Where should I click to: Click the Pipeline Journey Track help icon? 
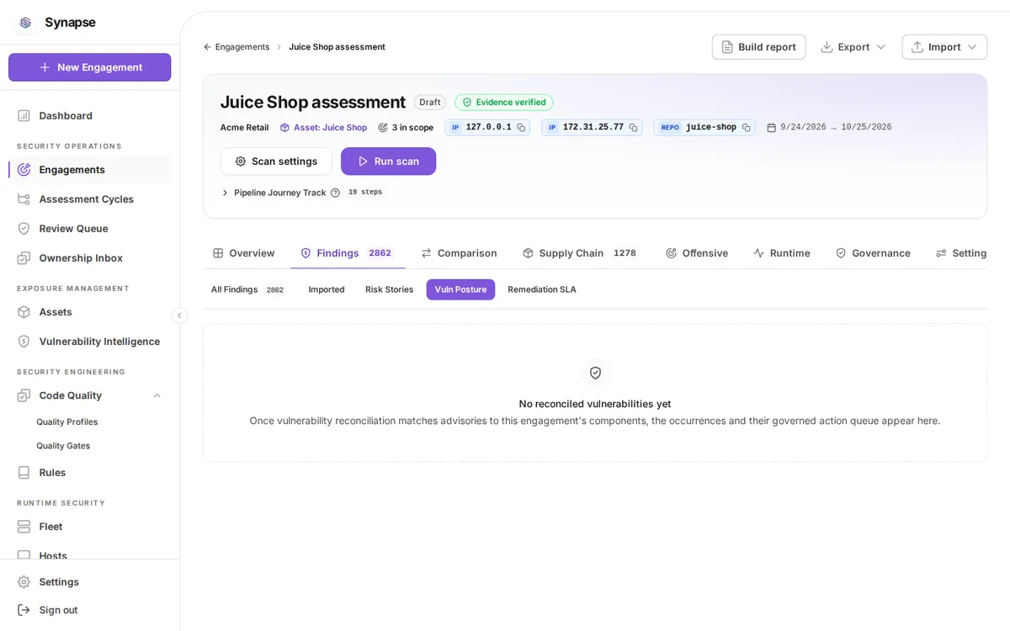click(x=335, y=193)
